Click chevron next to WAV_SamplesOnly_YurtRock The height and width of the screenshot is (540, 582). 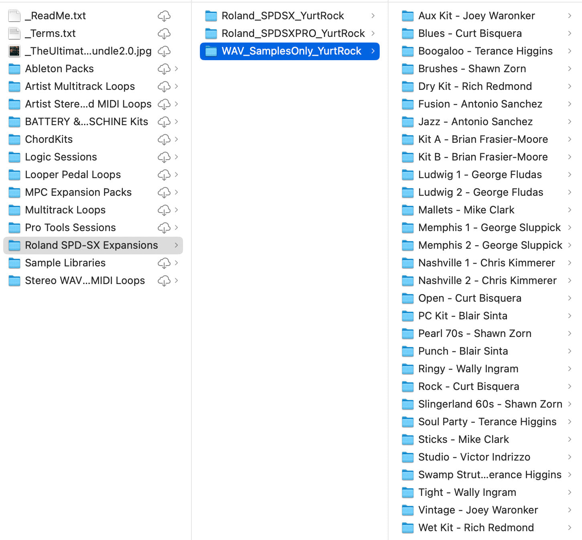373,51
